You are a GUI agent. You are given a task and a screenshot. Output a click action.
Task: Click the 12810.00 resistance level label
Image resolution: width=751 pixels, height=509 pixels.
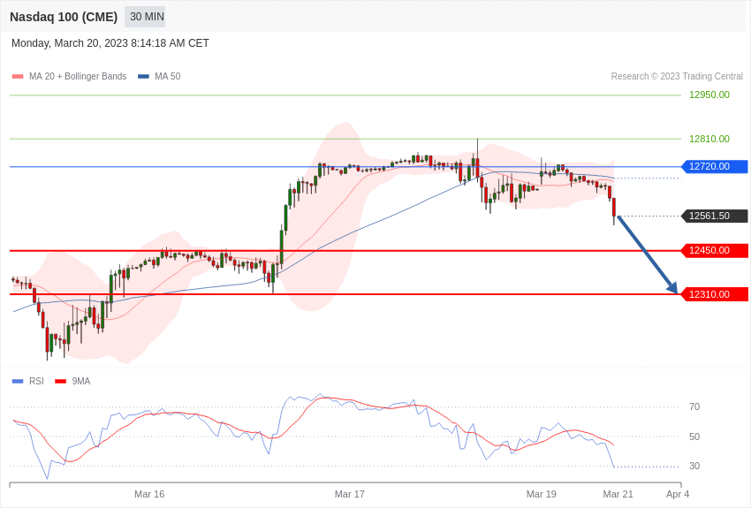709,139
